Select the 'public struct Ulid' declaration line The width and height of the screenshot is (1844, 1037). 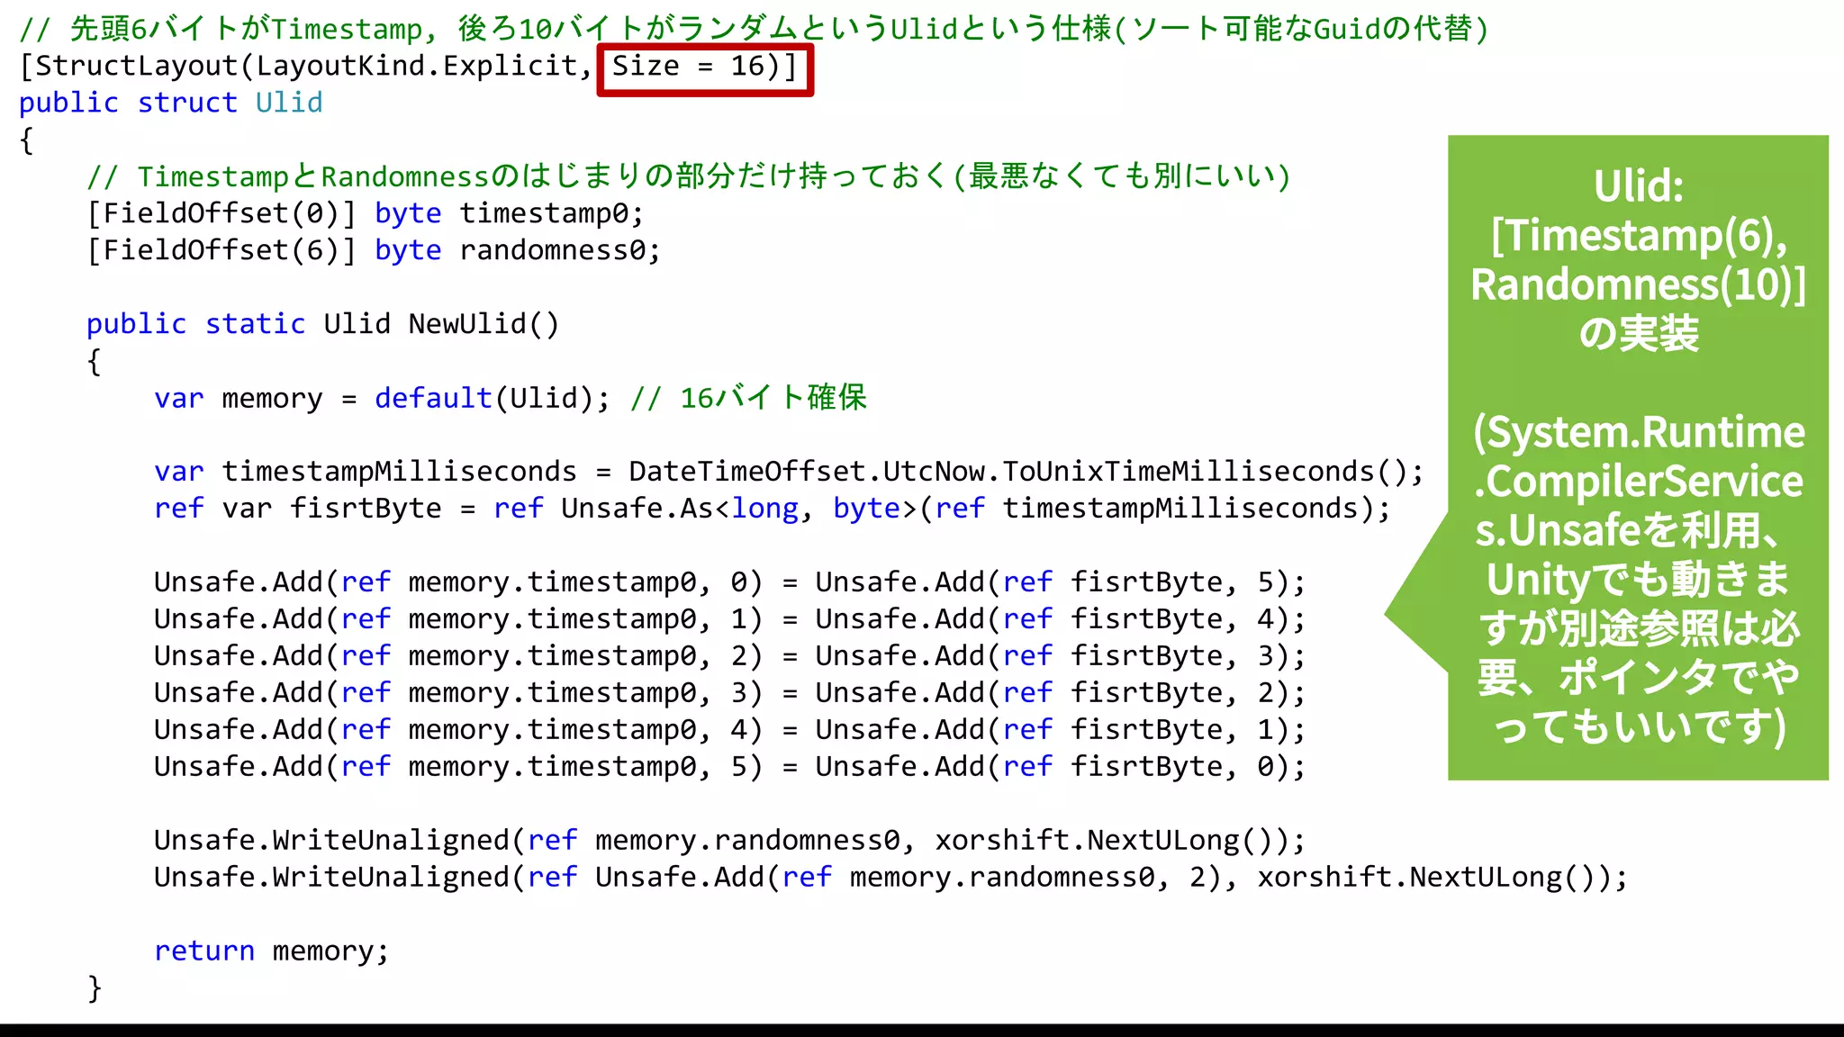[171, 103]
